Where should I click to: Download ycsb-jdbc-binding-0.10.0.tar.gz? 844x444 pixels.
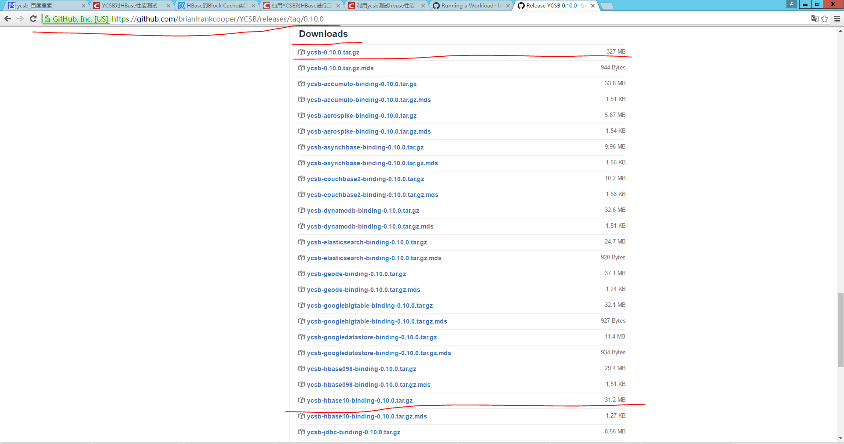[354, 432]
